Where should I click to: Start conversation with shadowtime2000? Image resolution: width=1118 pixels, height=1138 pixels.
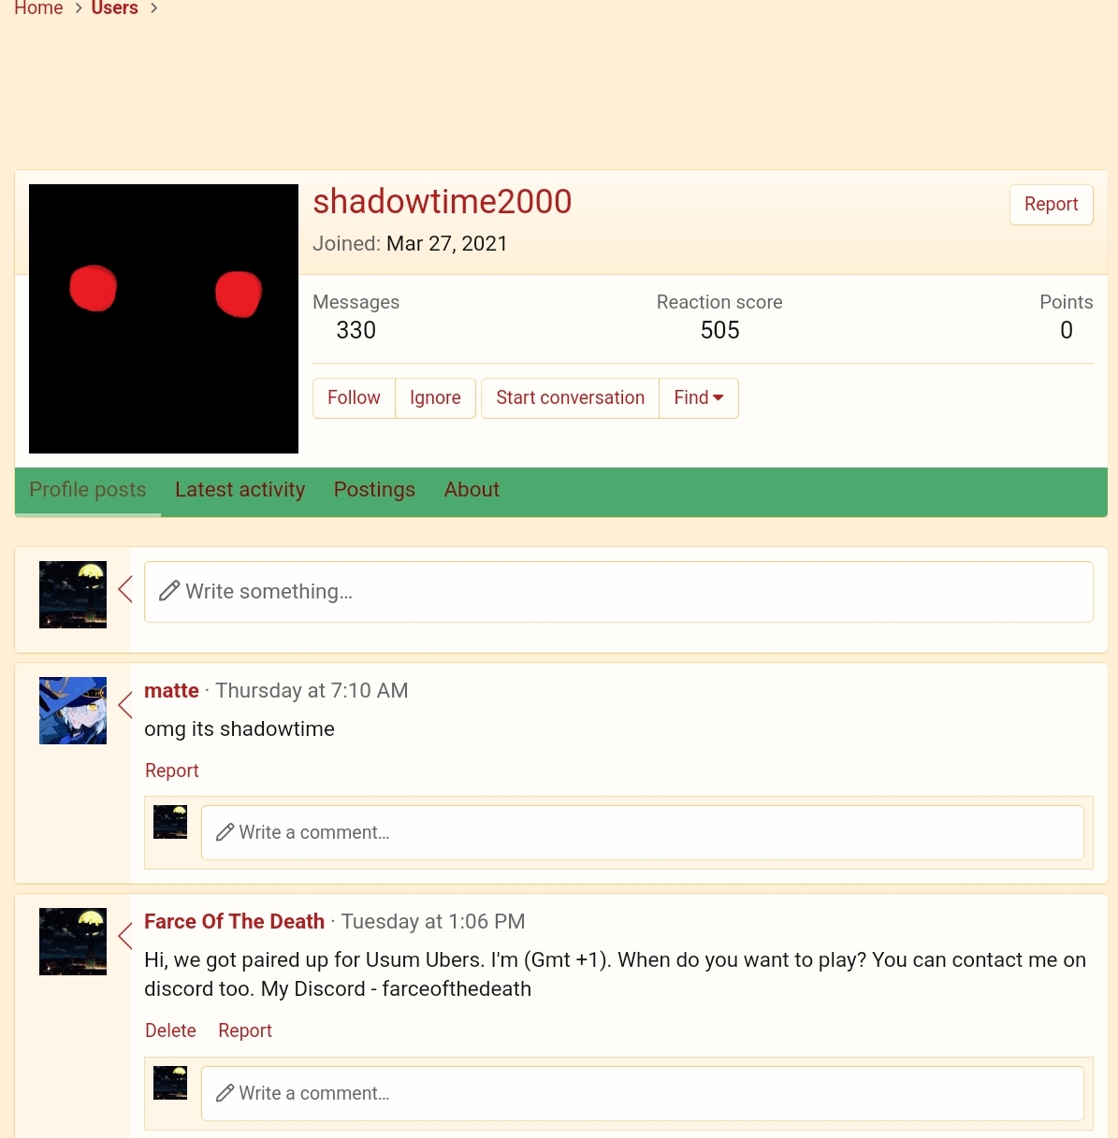click(571, 398)
